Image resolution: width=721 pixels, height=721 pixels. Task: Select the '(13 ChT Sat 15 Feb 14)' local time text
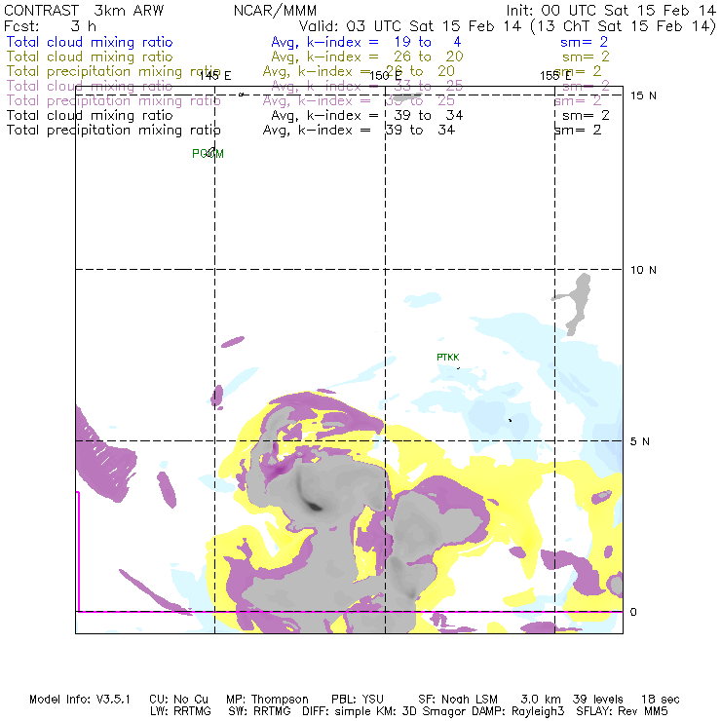point(623,26)
